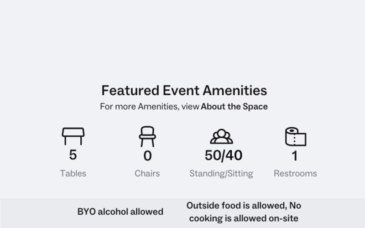Image resolution: width=365 pixels, height=228 pixels.
Task: Click the Standing/Sitting label
Action: [x=221, y=174]
